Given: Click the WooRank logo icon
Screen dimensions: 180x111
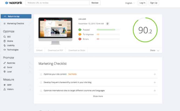Looking at the screenshot, I should pyautogui.click(x=7, y=3).
